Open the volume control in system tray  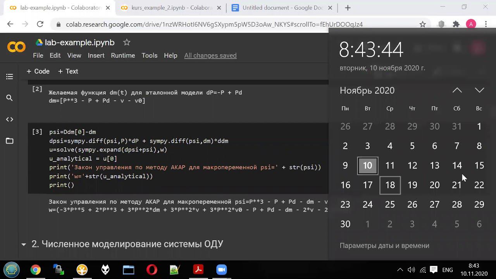pyautogui.click(x=412, y=270)
